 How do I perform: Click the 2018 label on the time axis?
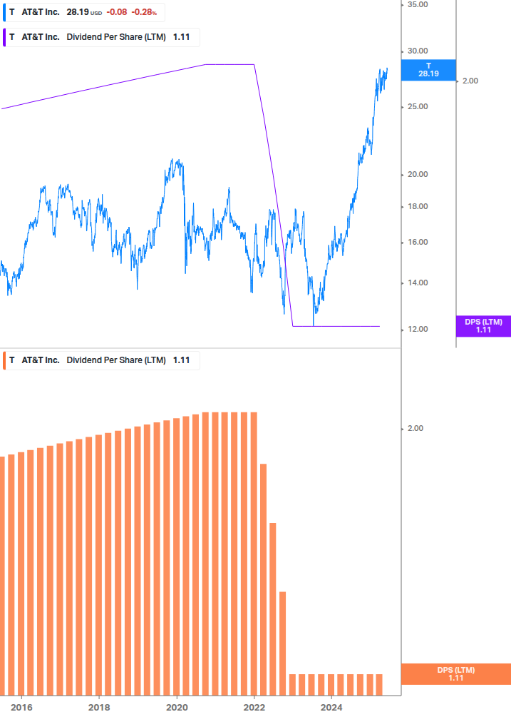(99, 708)
